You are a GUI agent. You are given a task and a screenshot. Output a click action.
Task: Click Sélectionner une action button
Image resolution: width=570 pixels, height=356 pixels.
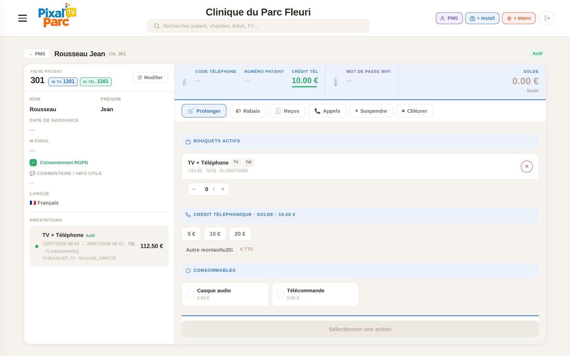pyautogui.click(x=360, y=329)
